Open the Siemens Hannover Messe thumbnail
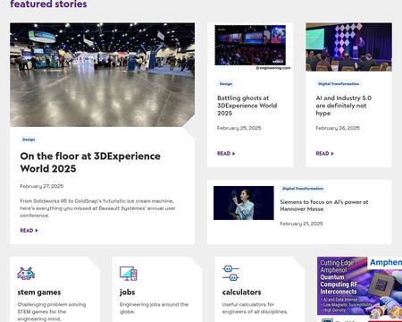This screenshot has height=322, width=402. click(x=244, y=203)
